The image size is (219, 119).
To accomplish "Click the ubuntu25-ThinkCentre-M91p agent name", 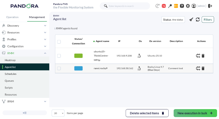I will [x=101, y=56].
